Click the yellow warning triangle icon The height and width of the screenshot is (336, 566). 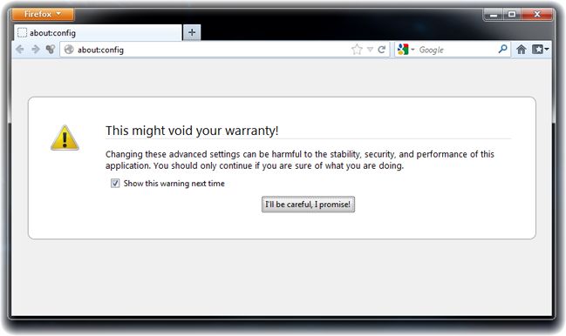[65, 138]
